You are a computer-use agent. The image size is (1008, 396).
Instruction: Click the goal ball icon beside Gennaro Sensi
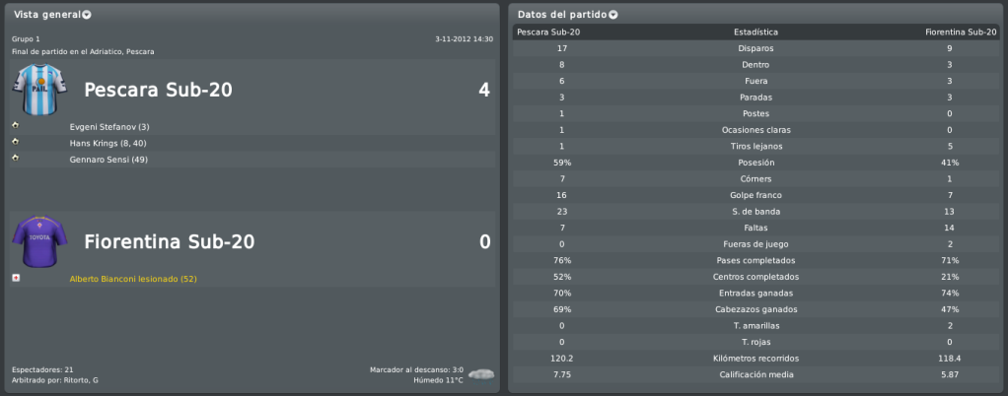(16, 158)
